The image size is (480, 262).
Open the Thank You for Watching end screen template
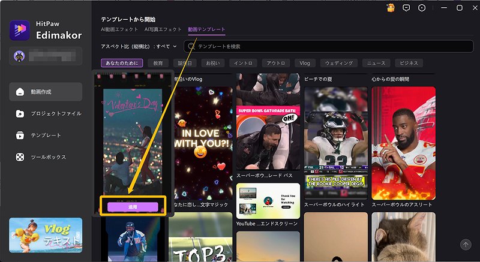[x=268, y=201]
